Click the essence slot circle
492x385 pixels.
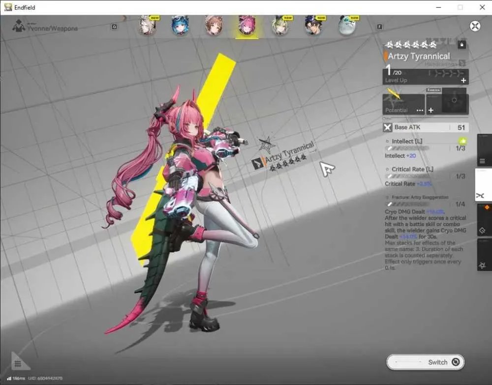[x=454, y=100]
